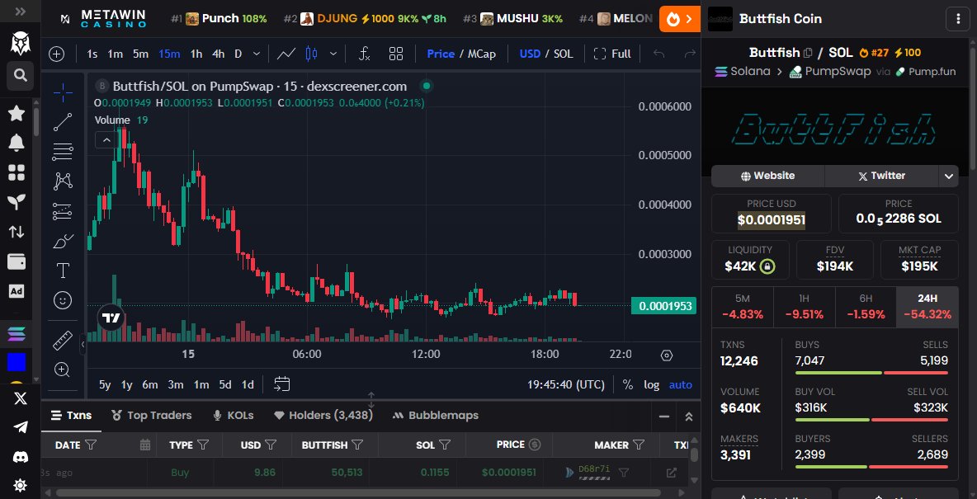Switch chart display from Price to MCap
Image resolution: width=977 pixels, height=499 pixels.
pos(481,53)
